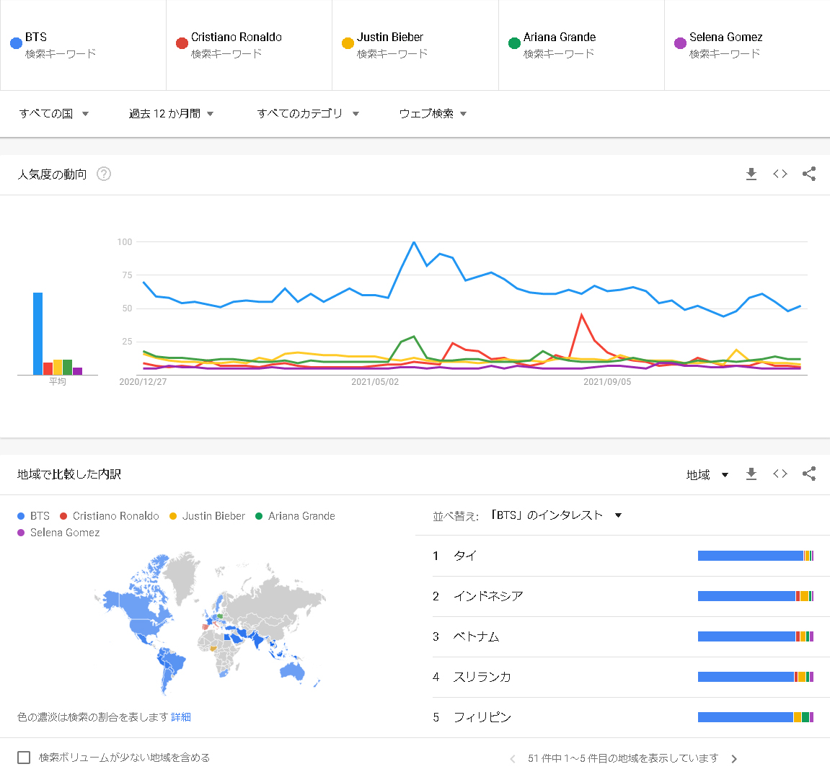Viewport: 830px width, 777px height.
Task: Open the ウェブ検索 search type dropdown
Action: coord(433,114)
